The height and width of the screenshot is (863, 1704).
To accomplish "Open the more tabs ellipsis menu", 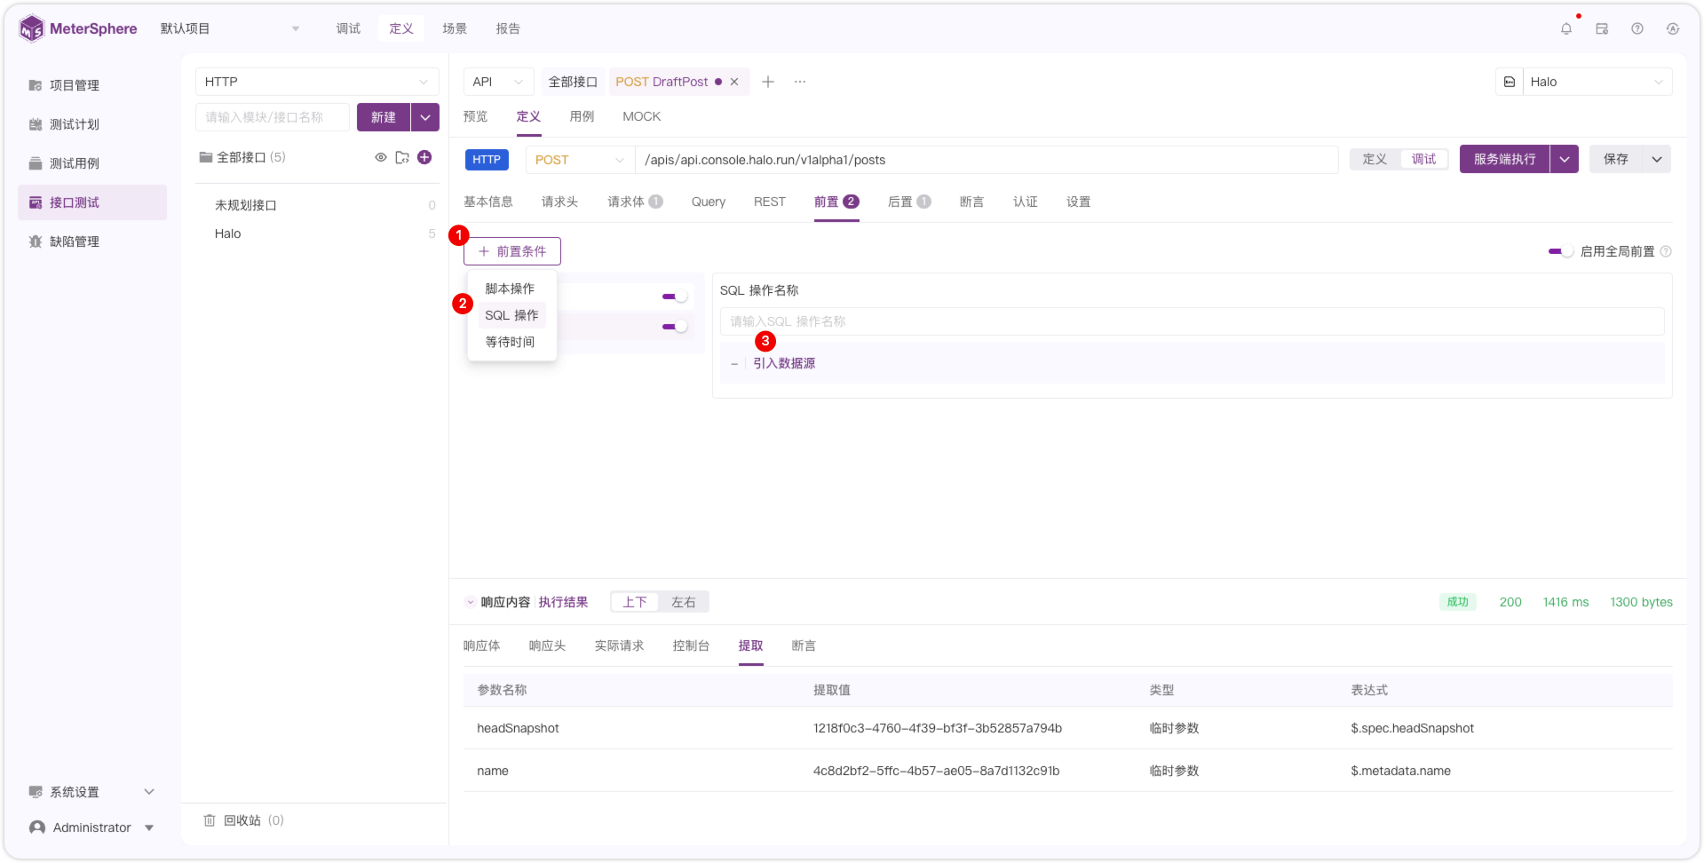I will 800,82.
